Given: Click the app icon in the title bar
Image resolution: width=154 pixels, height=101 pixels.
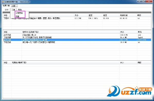Looking at the screenshot, I should 3,2.
